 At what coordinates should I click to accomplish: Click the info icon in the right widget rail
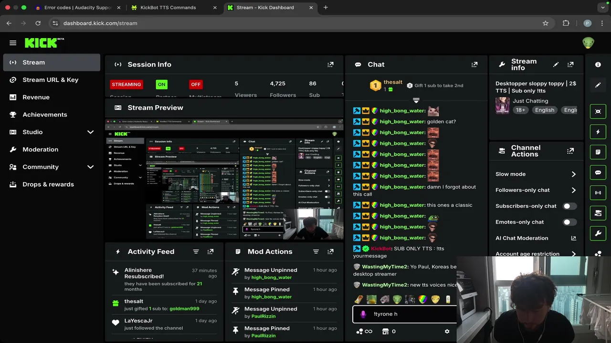click(x=598, y=64)
